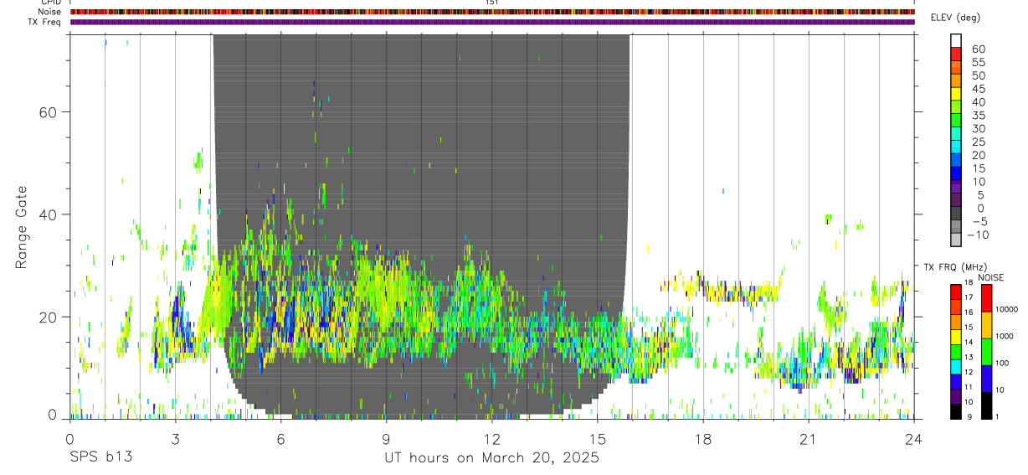Click the "55" elevation label
The height and width of the screenshot is (475, 1028).
pyautogui.click(x=978, y=63)
